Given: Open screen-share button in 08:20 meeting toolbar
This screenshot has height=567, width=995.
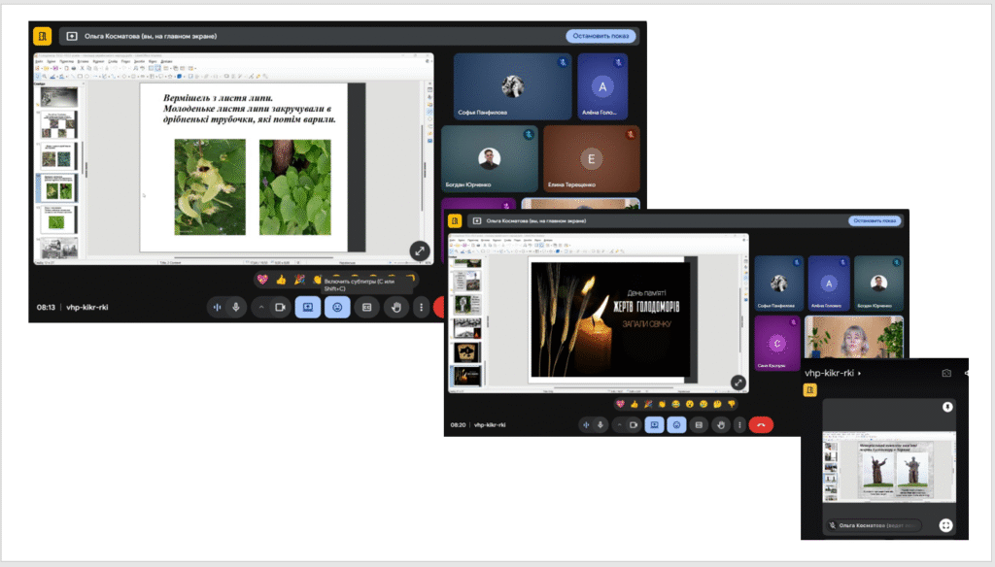Looking at the screenshot, I should 655,424.
